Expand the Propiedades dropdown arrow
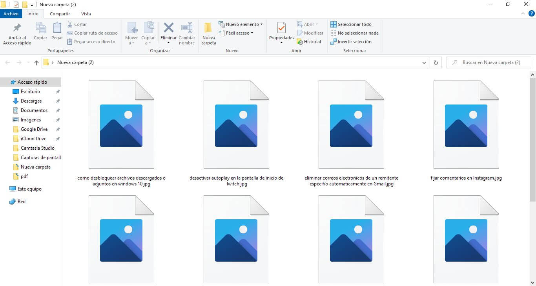This screenshot has height=286, width=536. tap(281, 43)
